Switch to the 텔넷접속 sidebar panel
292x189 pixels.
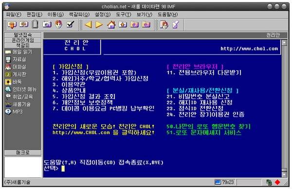23,35
